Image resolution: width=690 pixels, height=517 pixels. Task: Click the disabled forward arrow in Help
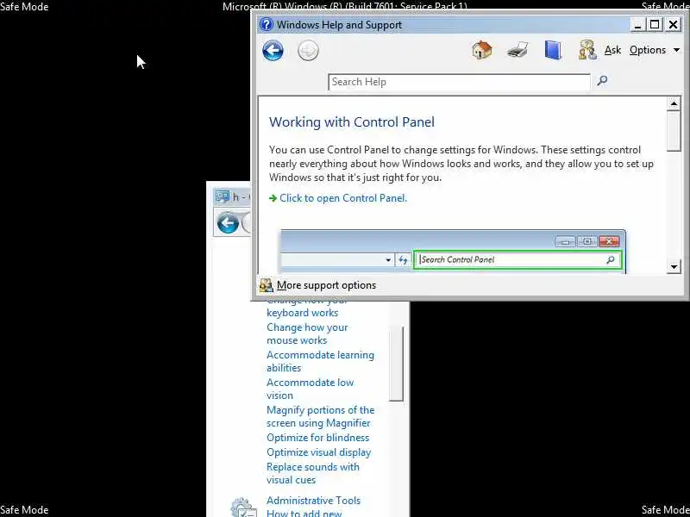point(308,51)
